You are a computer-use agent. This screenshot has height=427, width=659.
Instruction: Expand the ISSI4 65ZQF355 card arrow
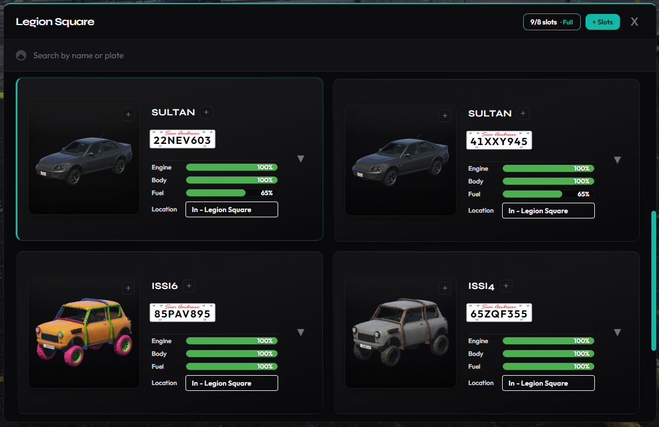618,333
